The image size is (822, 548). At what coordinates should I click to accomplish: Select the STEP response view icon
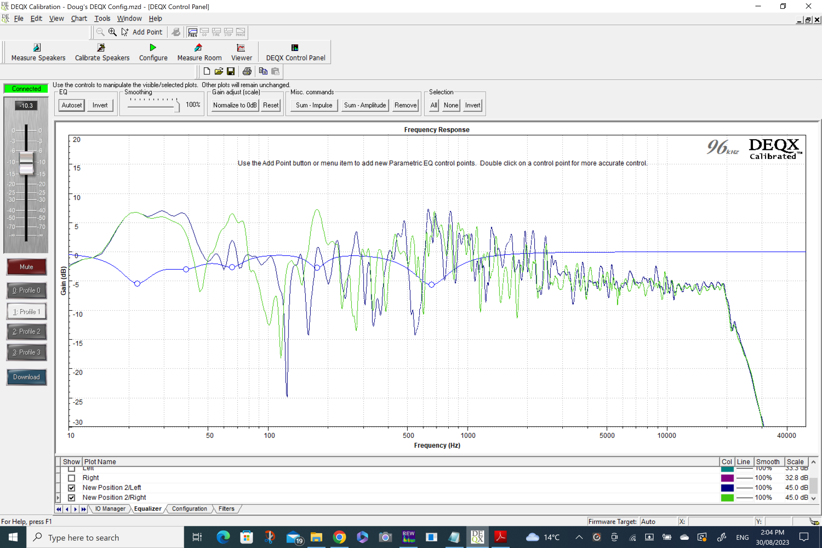pos(228,32)
